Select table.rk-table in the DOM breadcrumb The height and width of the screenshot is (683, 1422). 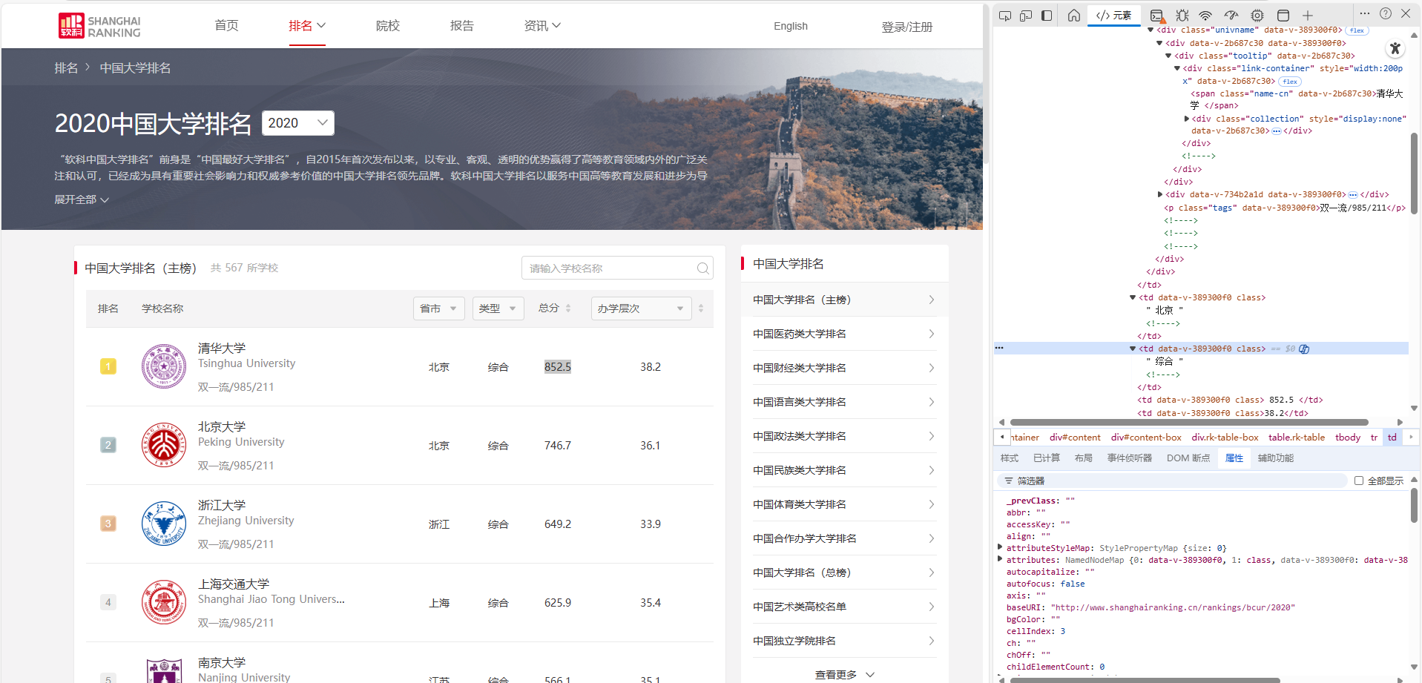1297,438
